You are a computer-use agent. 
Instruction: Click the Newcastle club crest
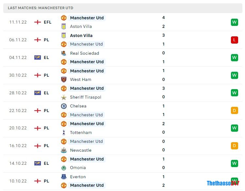click(x=64, y=150)
